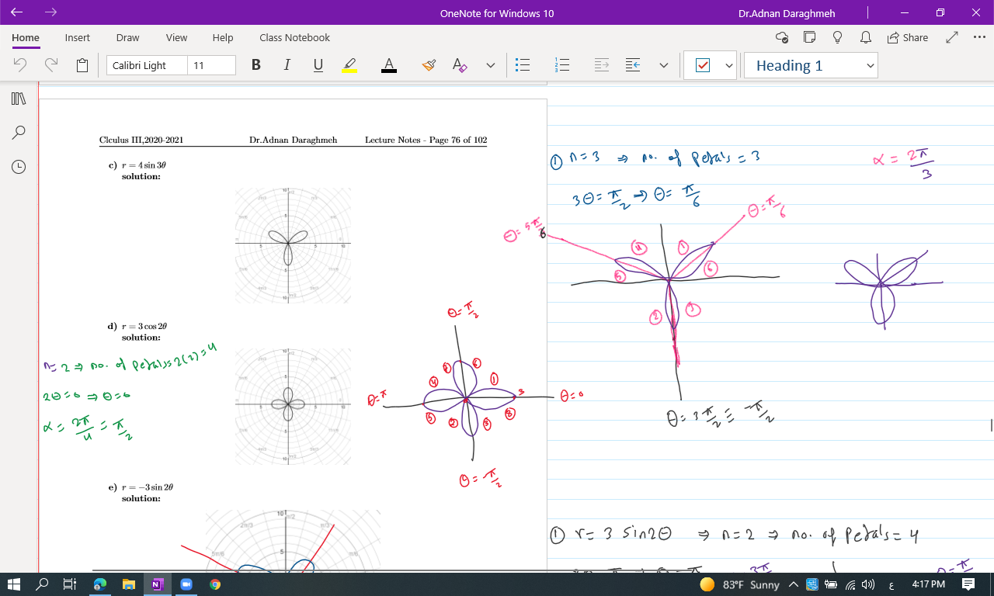
Task: Apply a numbered list
Action: (x=562, y=65)
